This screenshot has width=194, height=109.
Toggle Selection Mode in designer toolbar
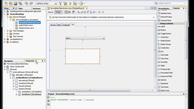[x=66, y=12]
